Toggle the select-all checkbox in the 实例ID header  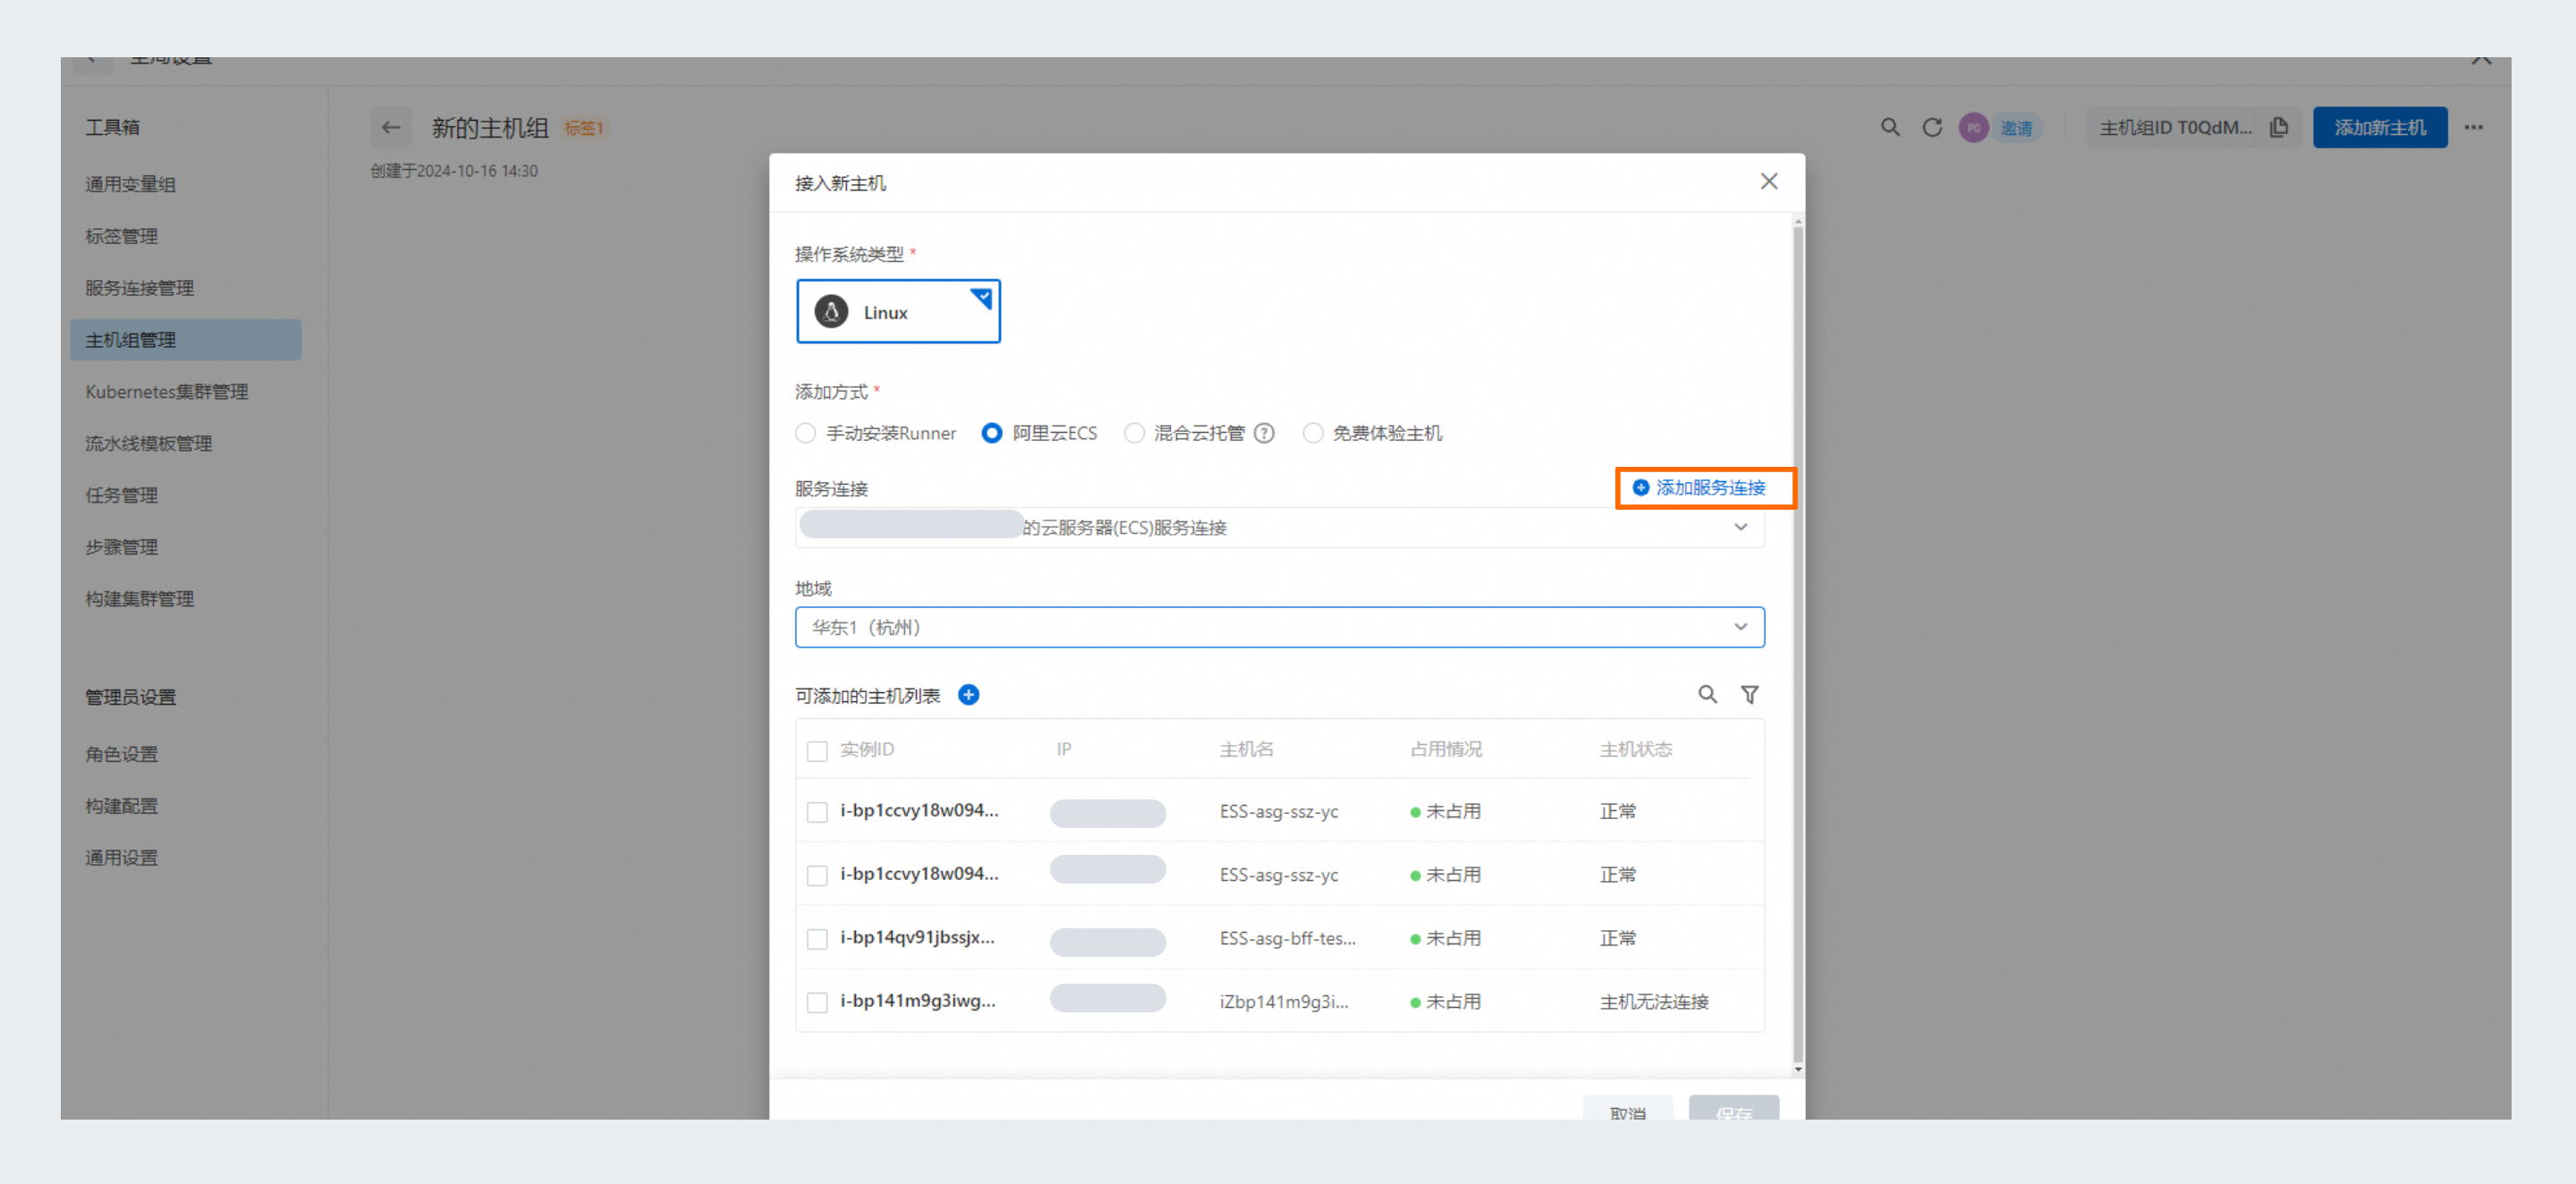817,750
